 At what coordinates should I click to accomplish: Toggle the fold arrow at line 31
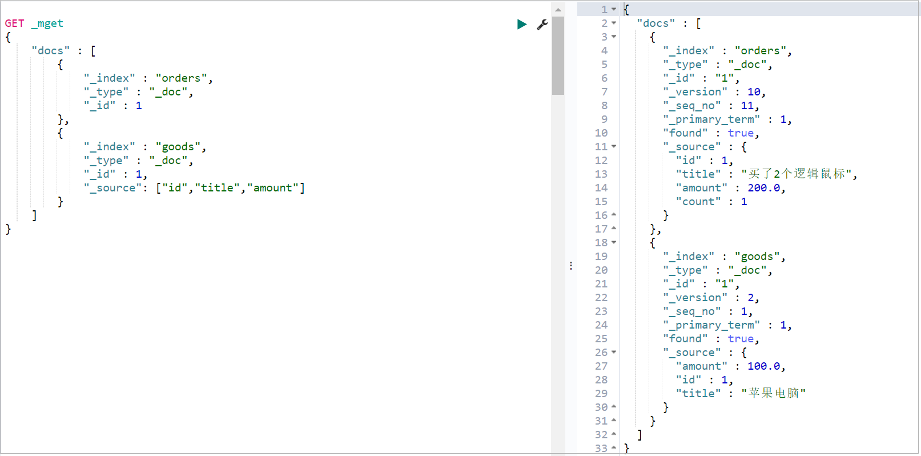click(614, 421)
